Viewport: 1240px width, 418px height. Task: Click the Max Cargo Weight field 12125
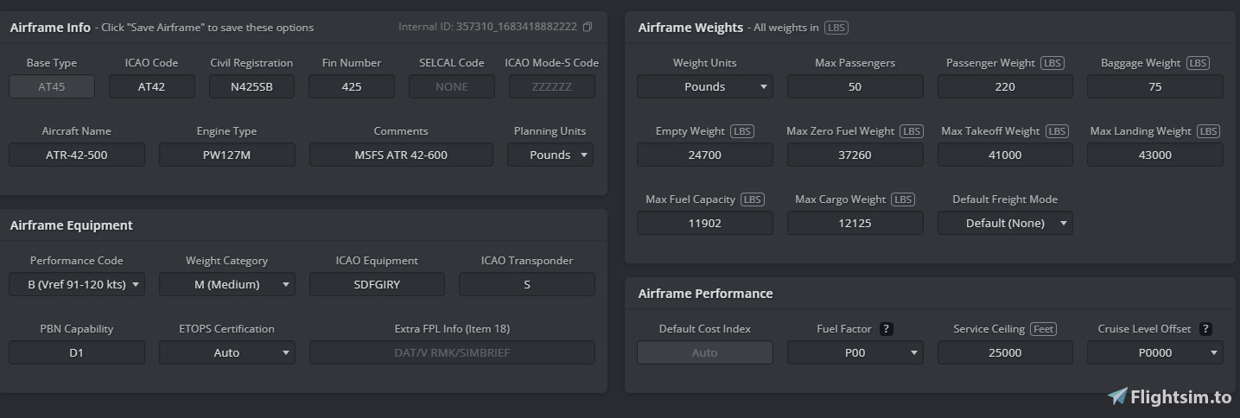click(855, 223)
